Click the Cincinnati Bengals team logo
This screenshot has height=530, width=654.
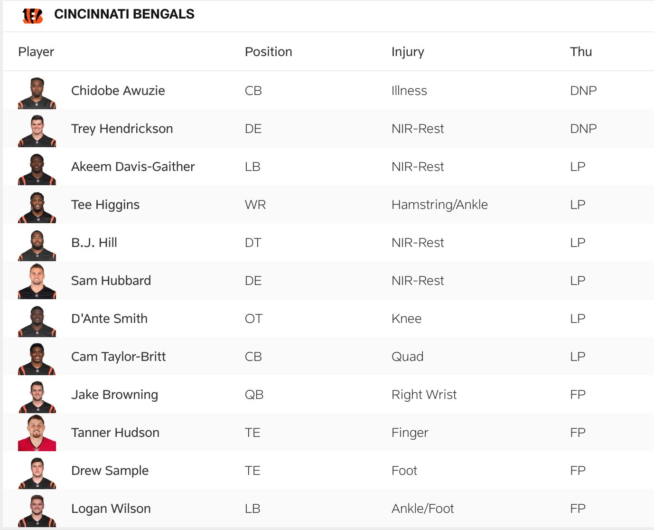pos(33,16)
